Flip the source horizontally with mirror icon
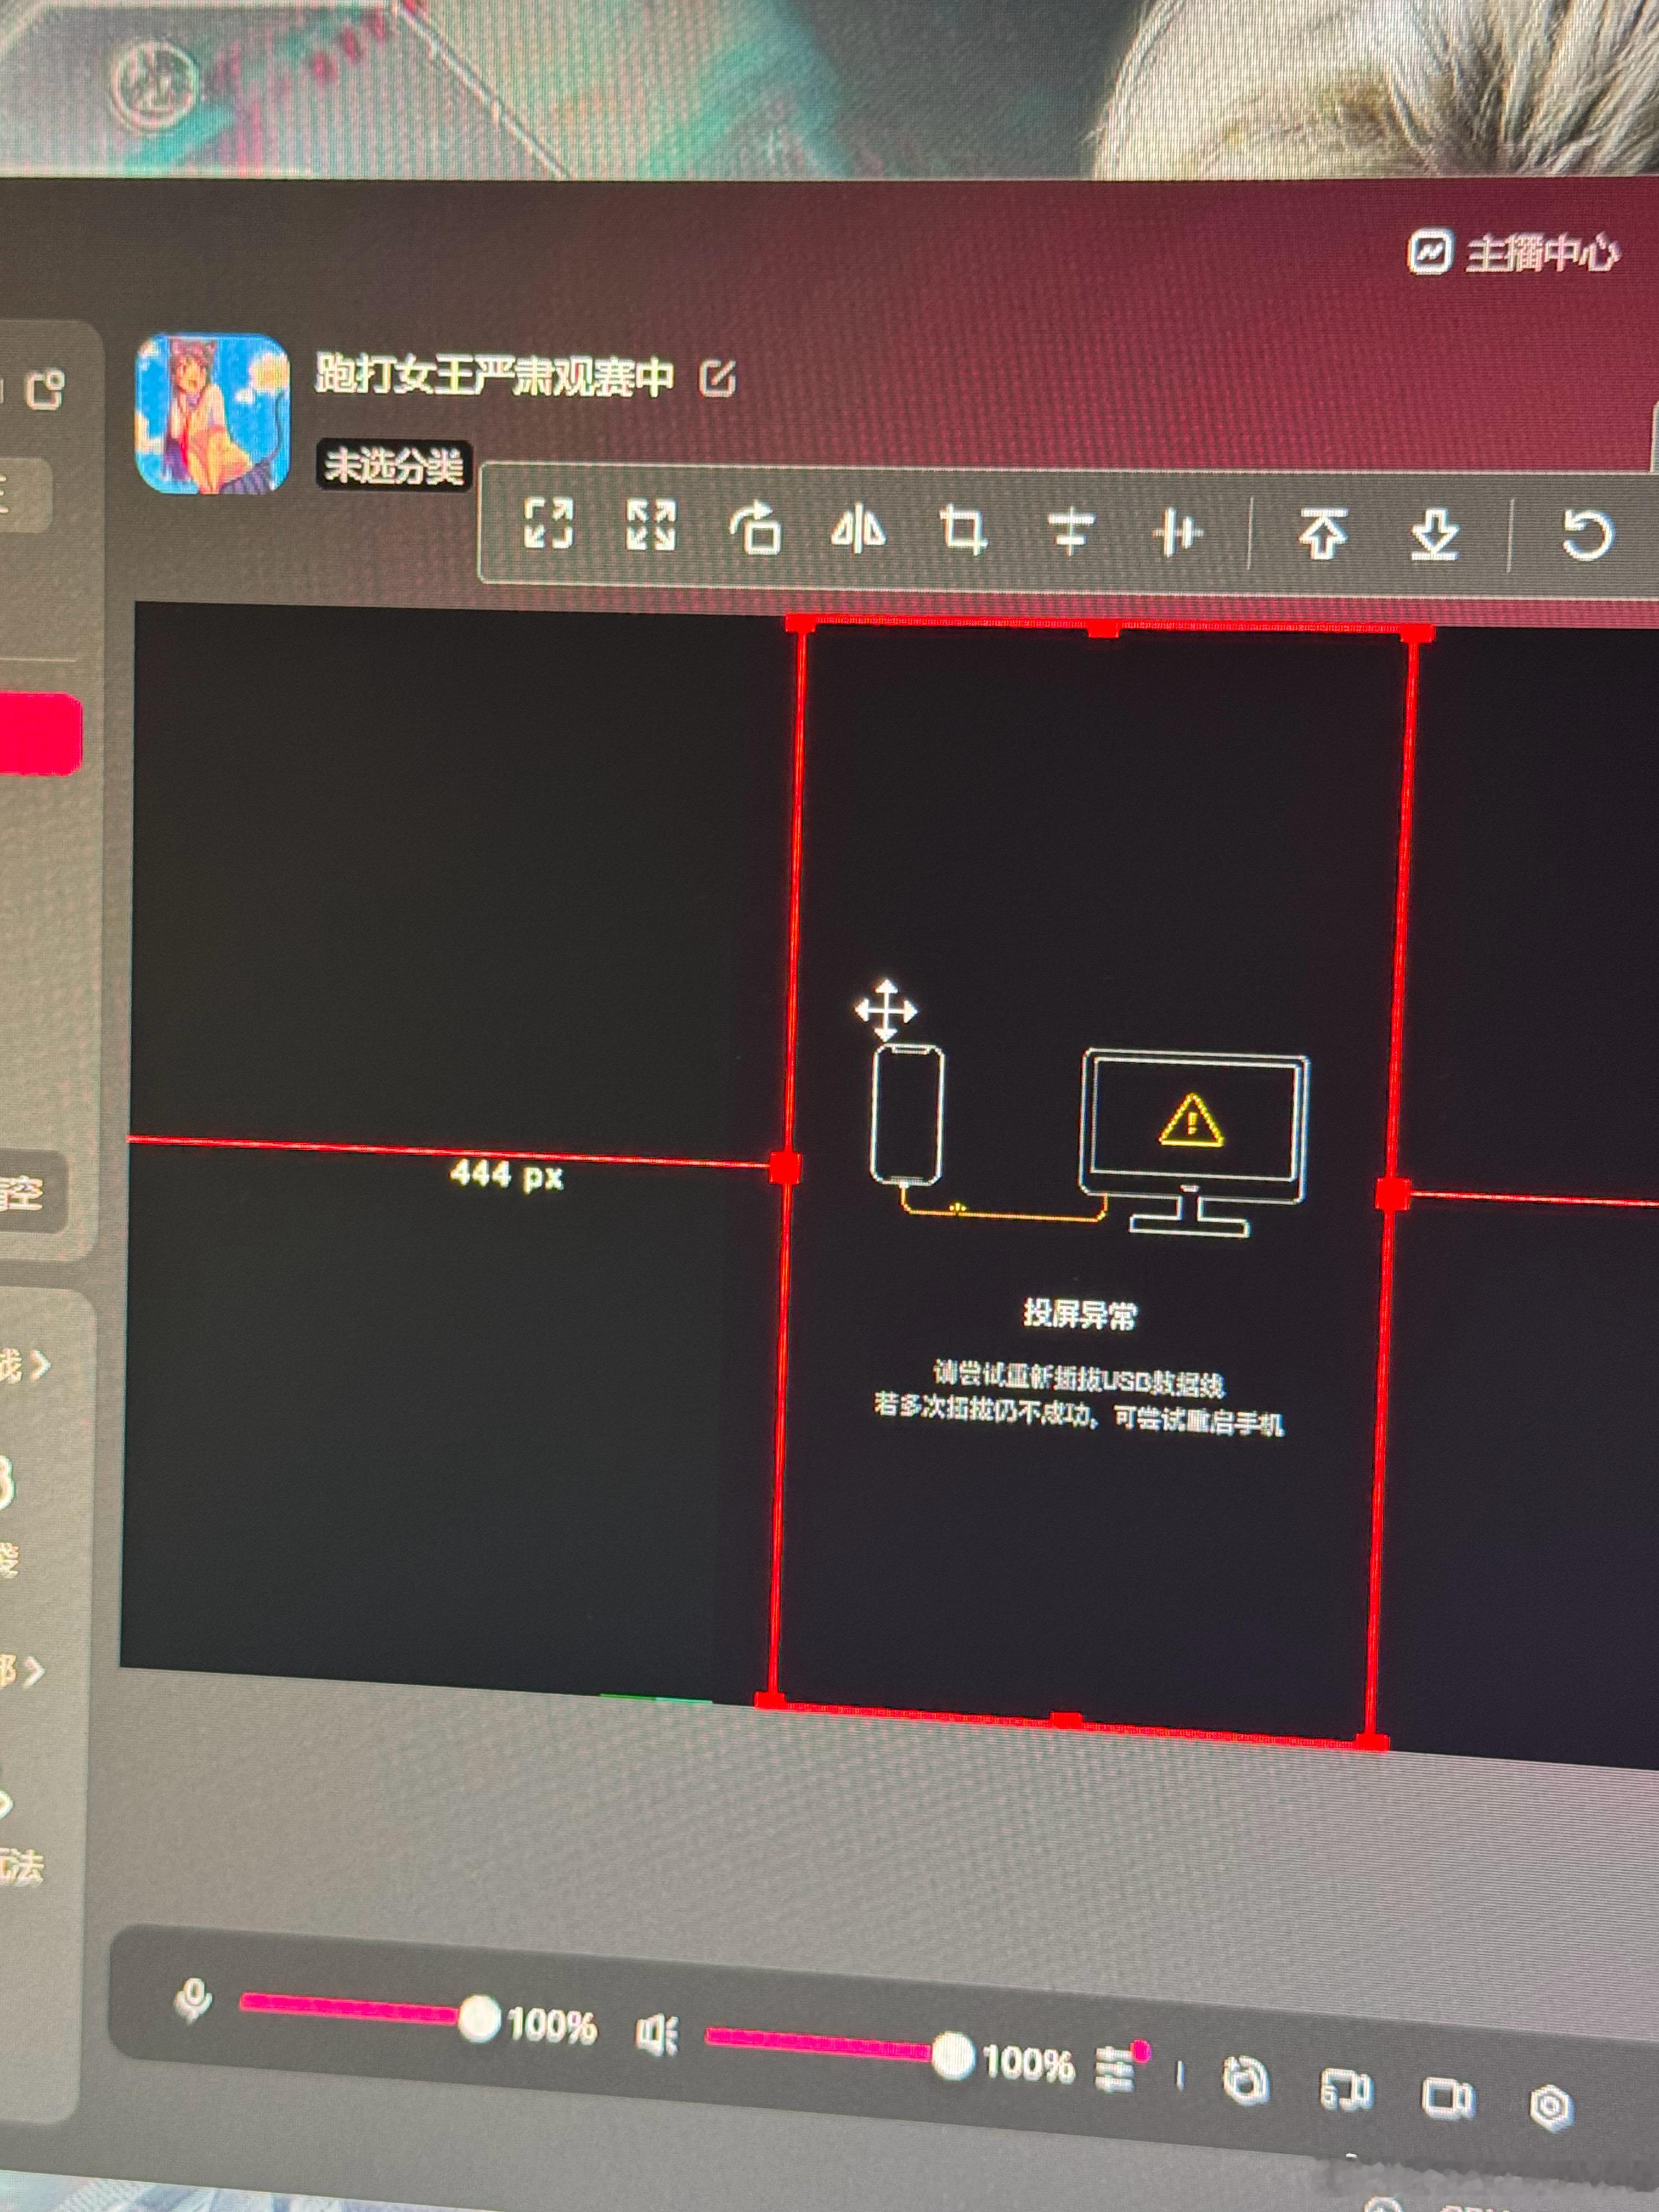 pyautogui.click(x=858, y=529)
